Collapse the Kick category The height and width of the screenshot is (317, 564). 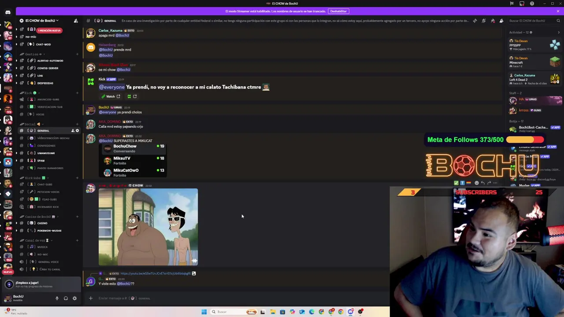pyautogui.click(x=29, y=93)
